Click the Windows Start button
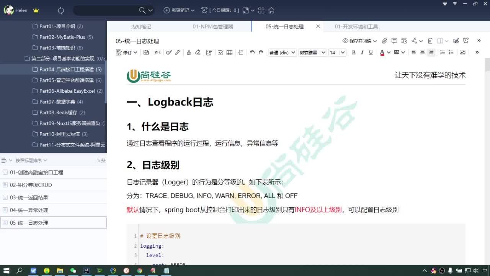The width and height of the screenshot is (490, 276). coord(7,270)
